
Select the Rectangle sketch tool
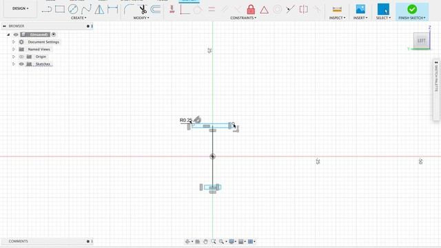(60, 9)
